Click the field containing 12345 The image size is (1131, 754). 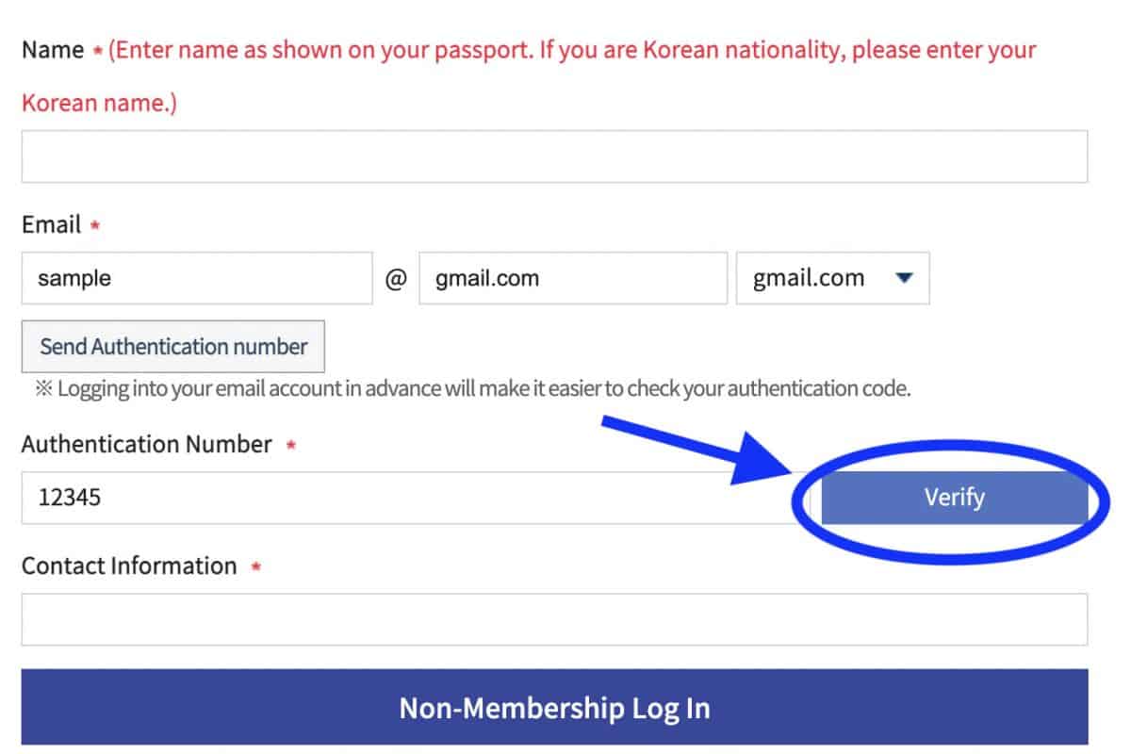point(405,498)
